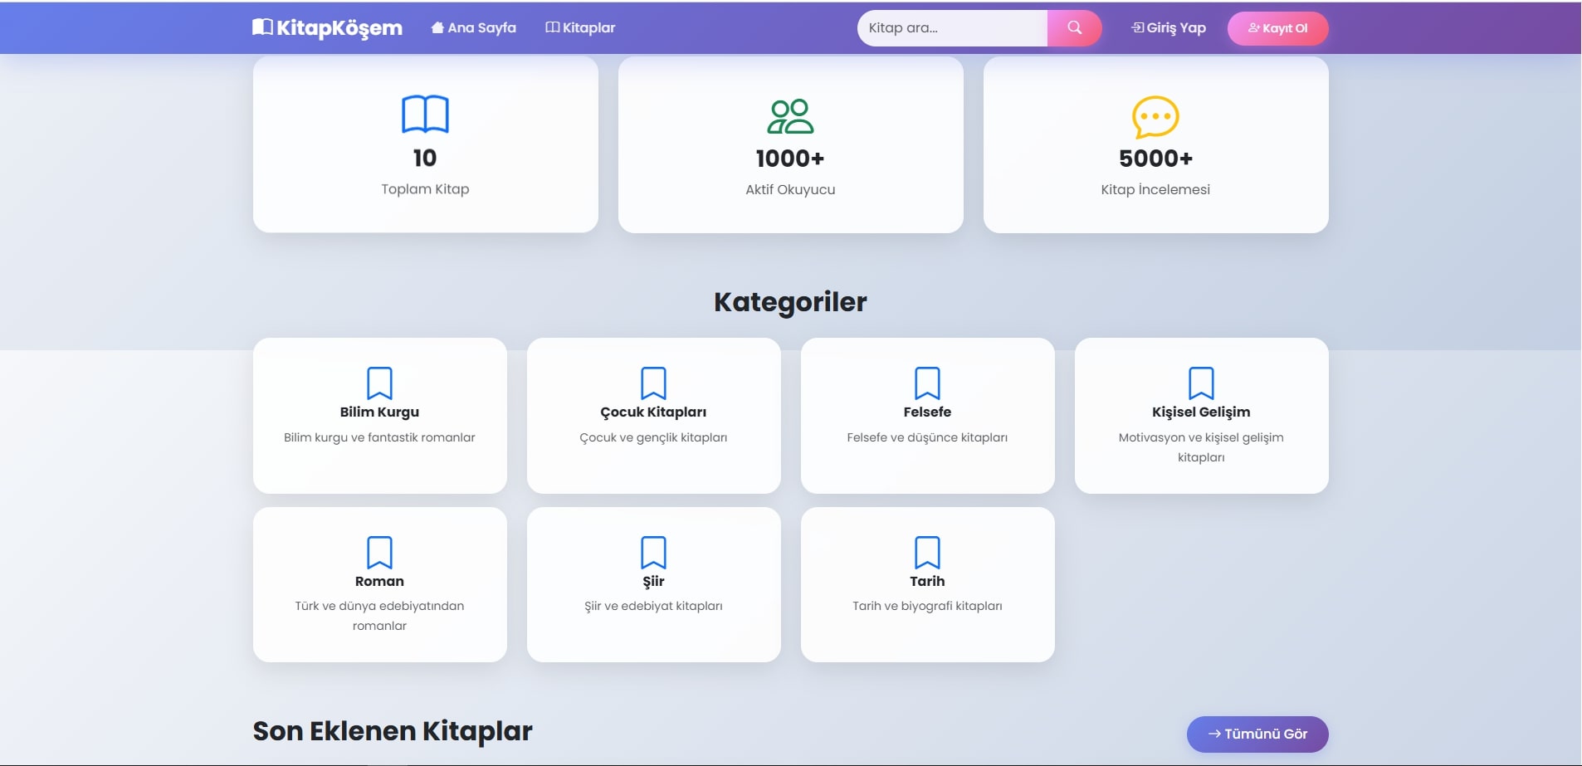Click the bookmark icon on the Tarih card
Image resolution: width=1582 pixels, height=766 pixels.
coord(928,553)
